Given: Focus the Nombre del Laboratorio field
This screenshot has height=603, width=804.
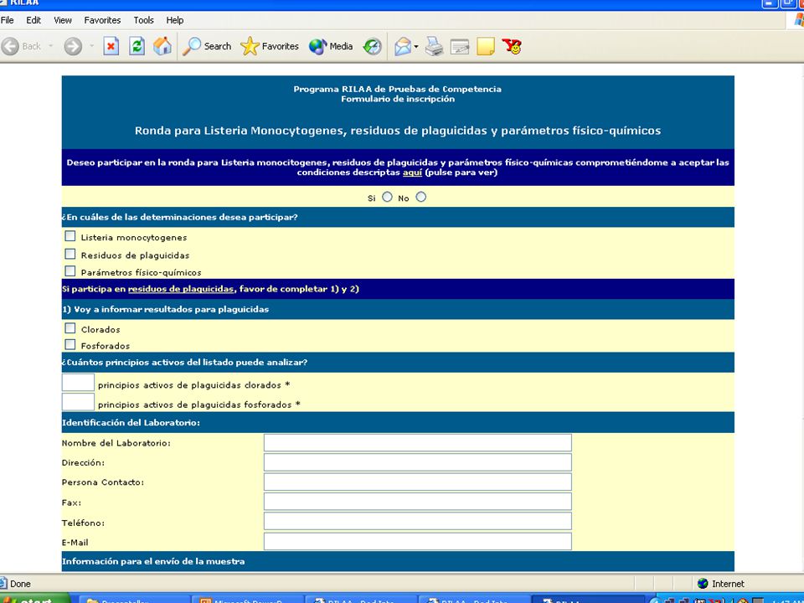Looking at the screenshot, I should point(417,442).
